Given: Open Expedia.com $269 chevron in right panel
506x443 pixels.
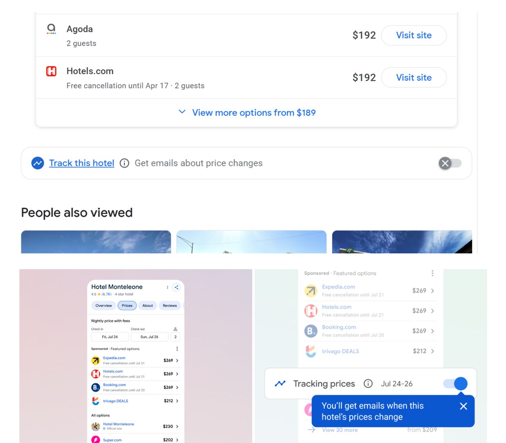Looking at the screenshot, I should click(x=432, y=291).
